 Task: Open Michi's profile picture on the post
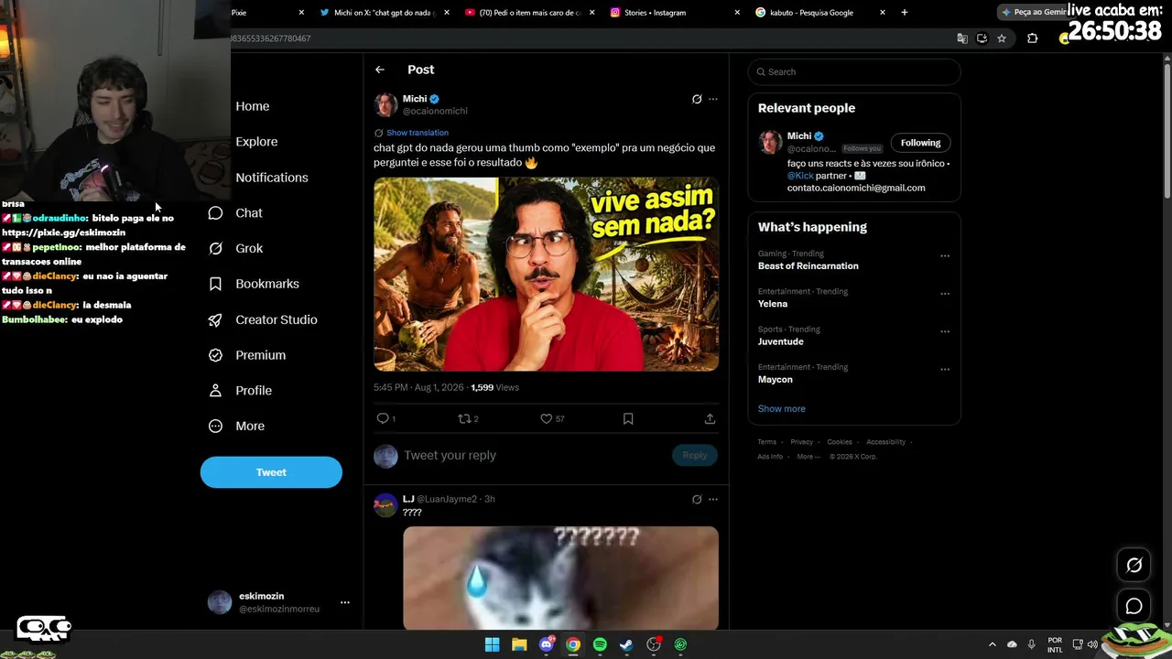tap(385, 104)
